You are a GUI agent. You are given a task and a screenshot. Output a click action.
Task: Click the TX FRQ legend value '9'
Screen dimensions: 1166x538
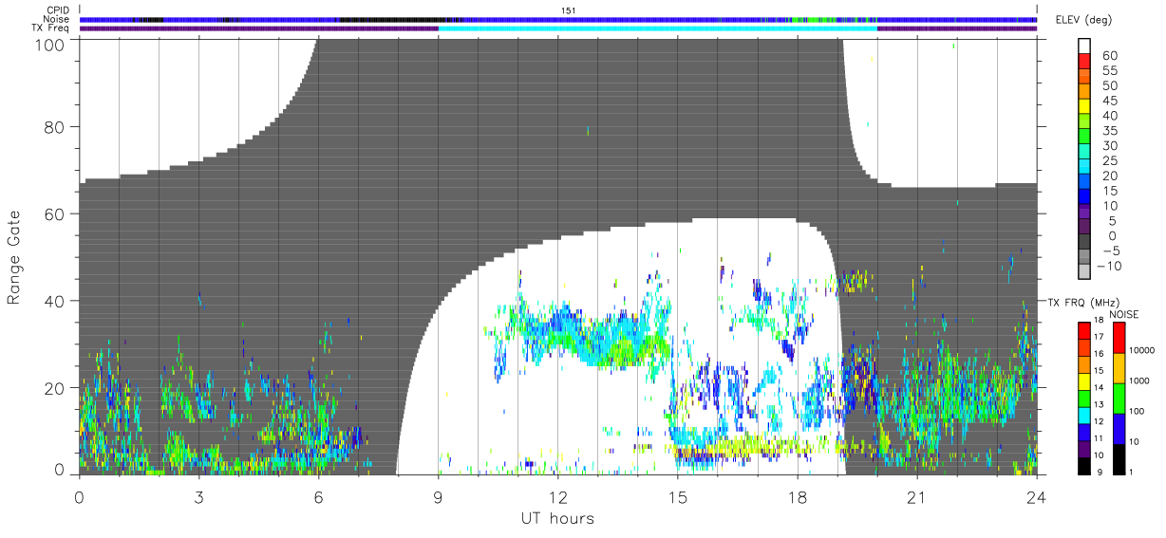(1100, 472)
